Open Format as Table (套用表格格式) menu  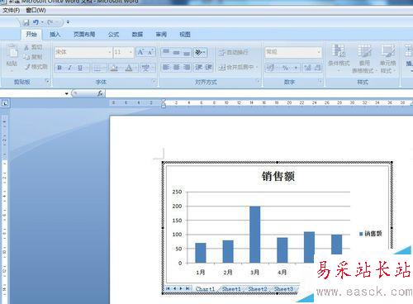[364, 59]
